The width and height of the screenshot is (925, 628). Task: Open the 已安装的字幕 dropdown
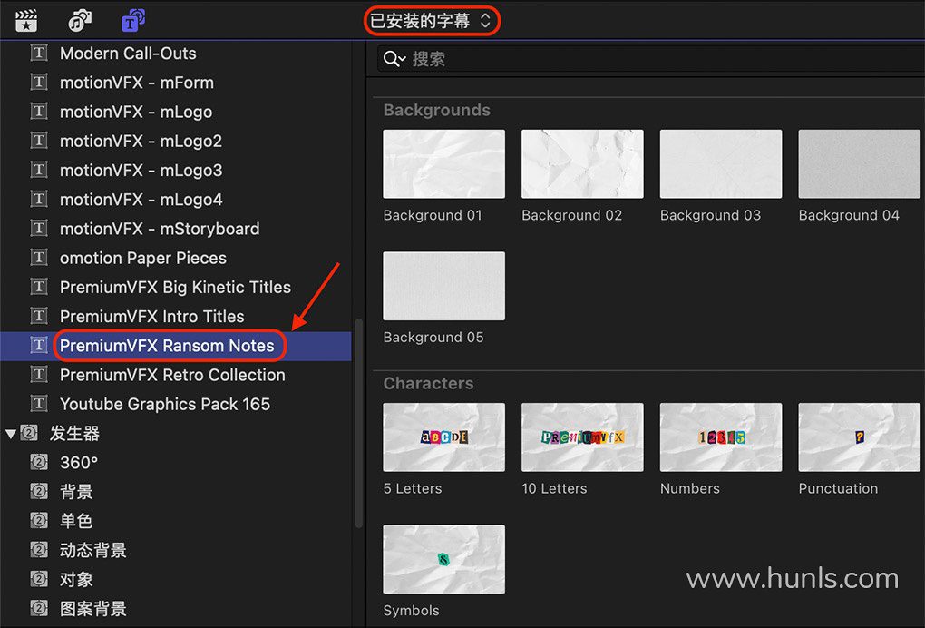431,21
